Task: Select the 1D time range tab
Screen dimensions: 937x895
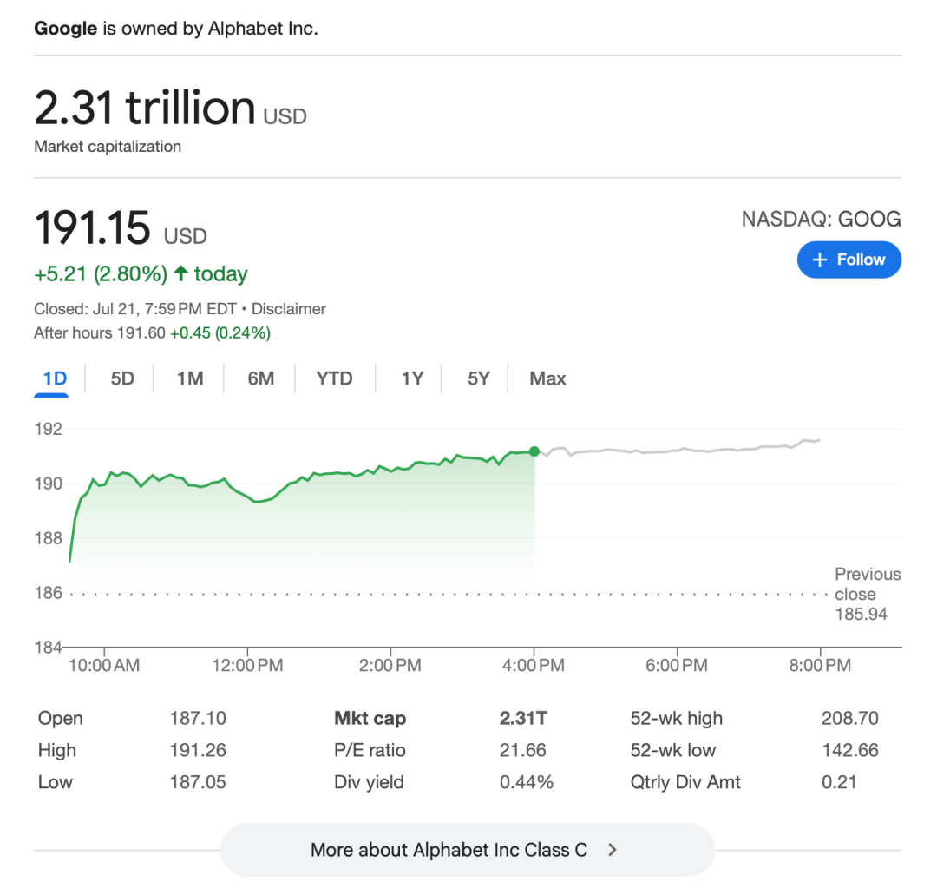Action: [55, 378]
